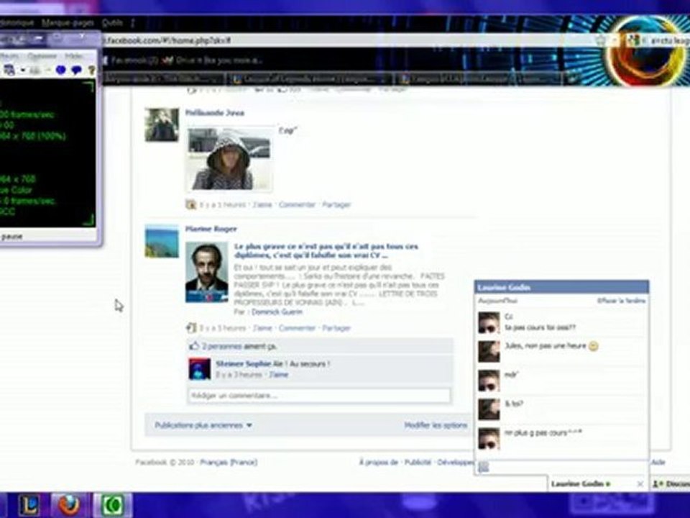Click the emoticon icon in the chat input
This screenshot has width=690, height=518.
coord(484,468)
